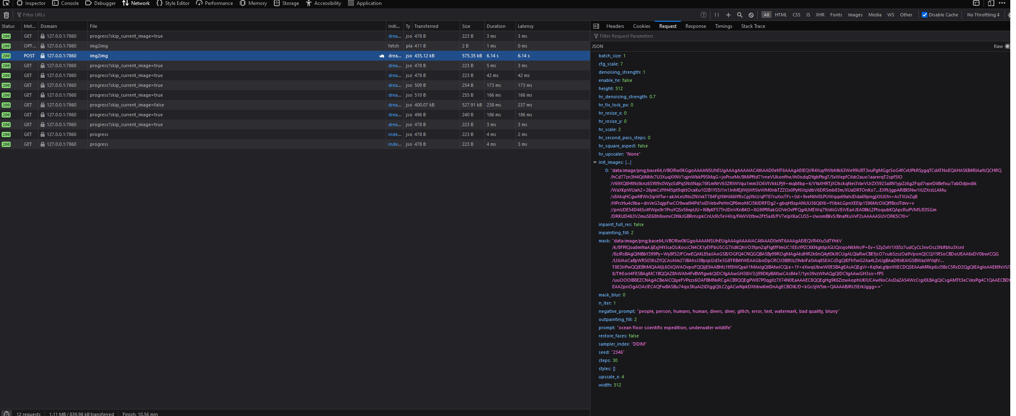Image resolution: width=1016 pixels, height=416 pixels.
Task: Uncheck the Disable Cache checkbox
Action: pos(925,15)
